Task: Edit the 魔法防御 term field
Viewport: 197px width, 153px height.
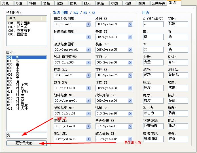Action: (153, 139)
